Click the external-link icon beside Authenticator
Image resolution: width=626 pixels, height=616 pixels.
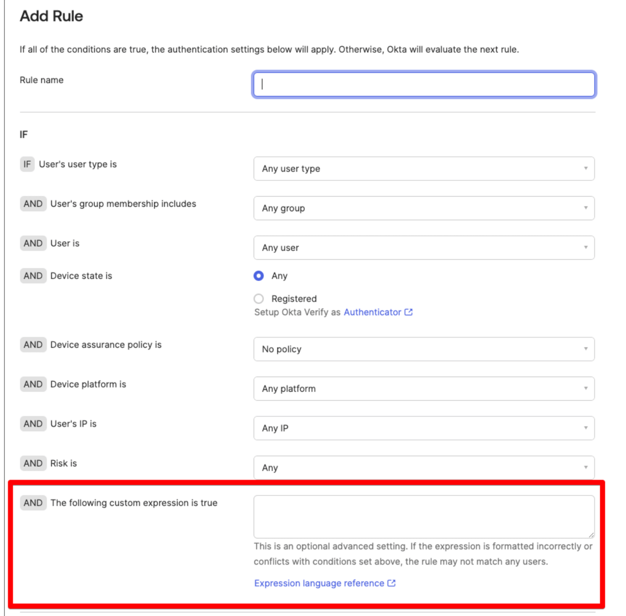(x=408, y=312)
